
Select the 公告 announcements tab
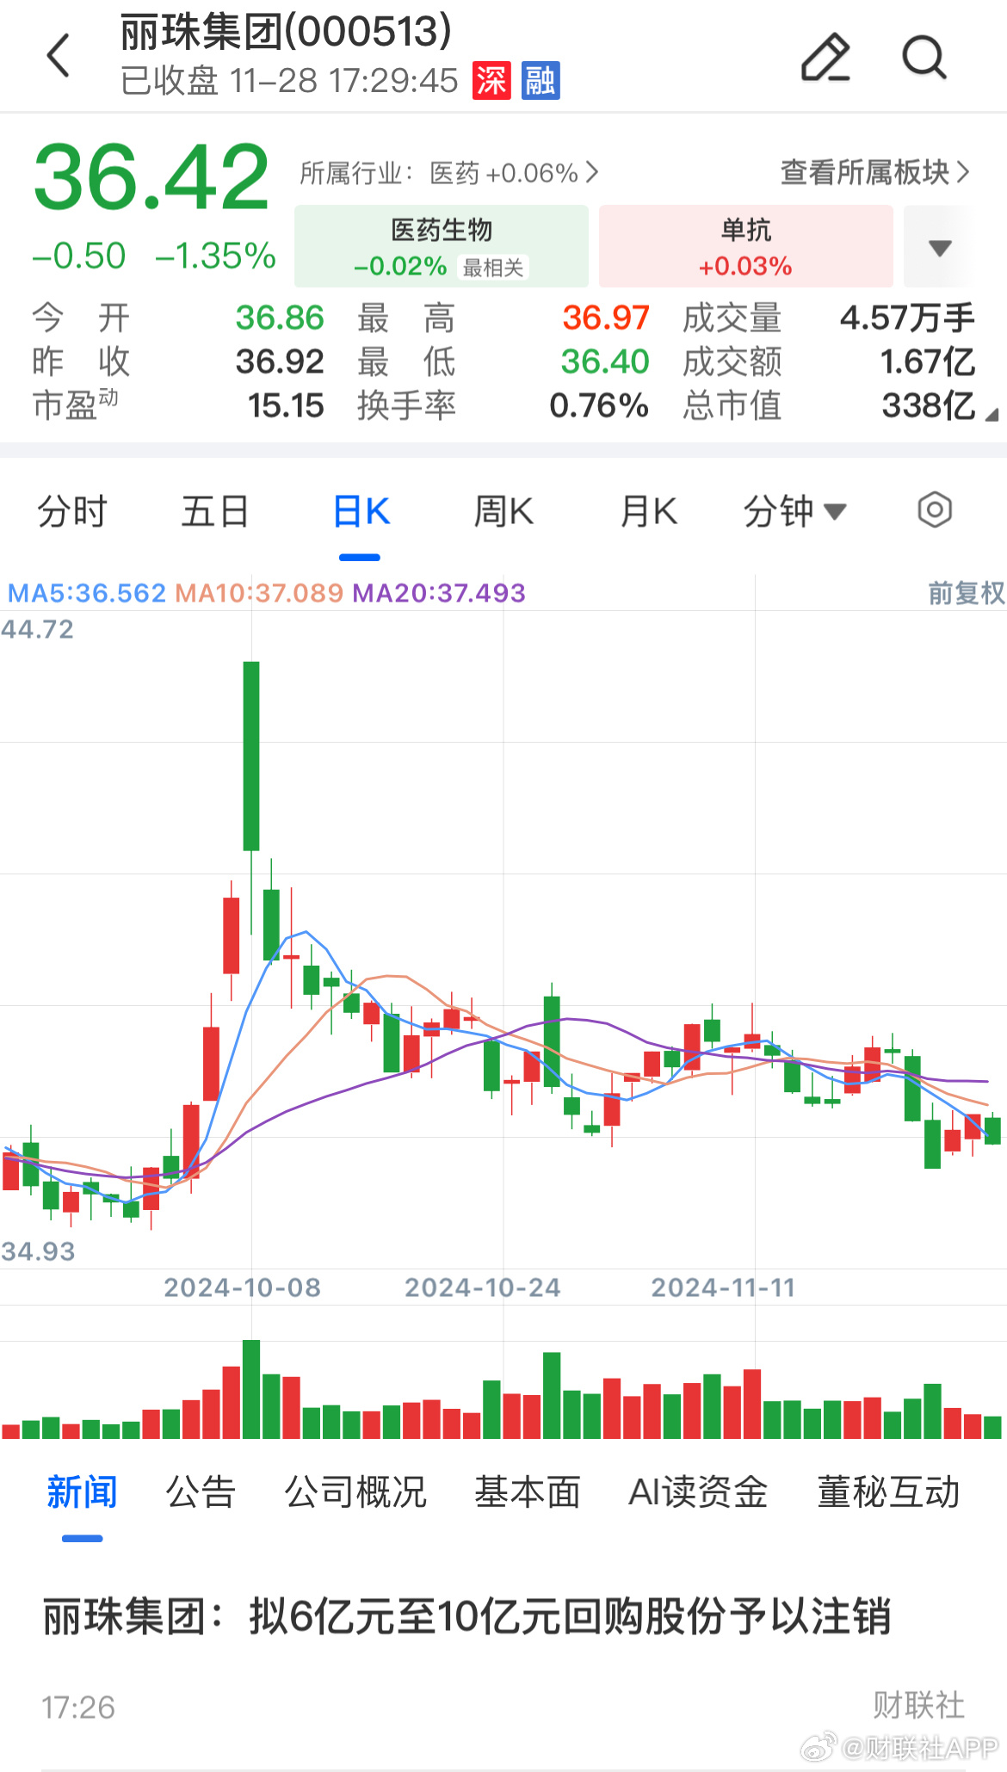coord(201,1492)
